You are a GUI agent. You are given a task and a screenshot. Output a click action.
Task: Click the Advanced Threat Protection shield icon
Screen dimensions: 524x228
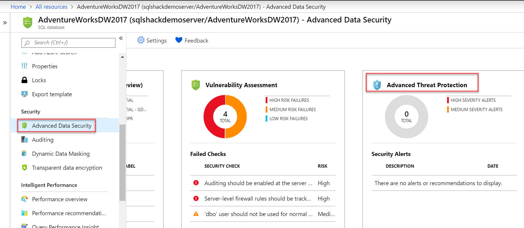(x=377, y=85)
